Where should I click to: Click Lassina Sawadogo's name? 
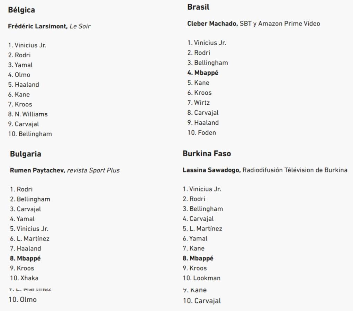pos(211,170)
